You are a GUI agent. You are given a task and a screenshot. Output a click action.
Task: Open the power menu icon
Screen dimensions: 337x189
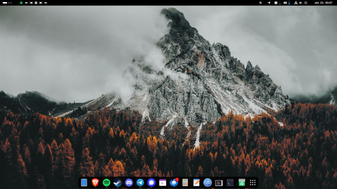click(306, 3)
